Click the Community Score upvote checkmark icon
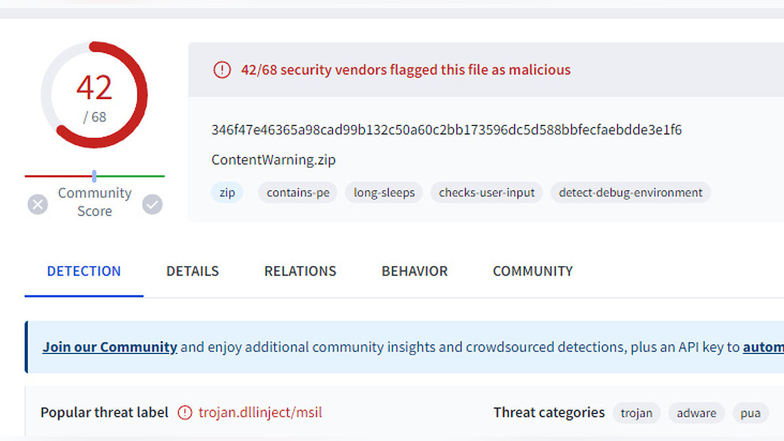Image resolution: width=784 pixels, height=441 pixels. click(152, 204)
